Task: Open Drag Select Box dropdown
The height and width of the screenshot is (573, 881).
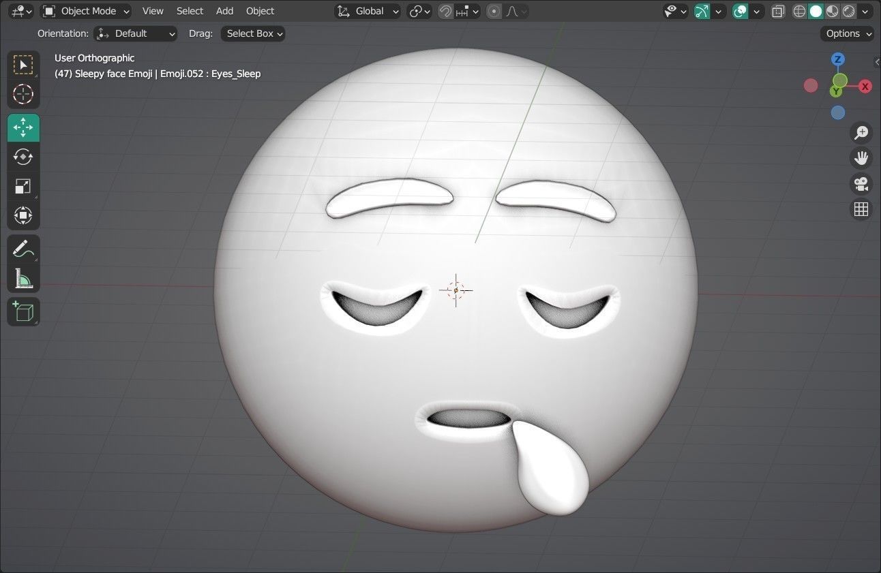Action: (x=253, y=33)
